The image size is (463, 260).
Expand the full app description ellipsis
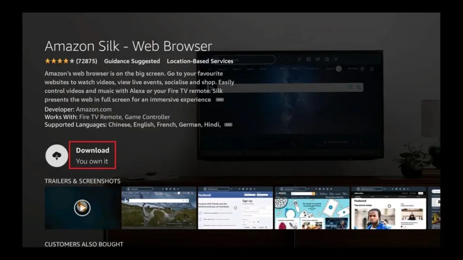(x=220, y=100)
